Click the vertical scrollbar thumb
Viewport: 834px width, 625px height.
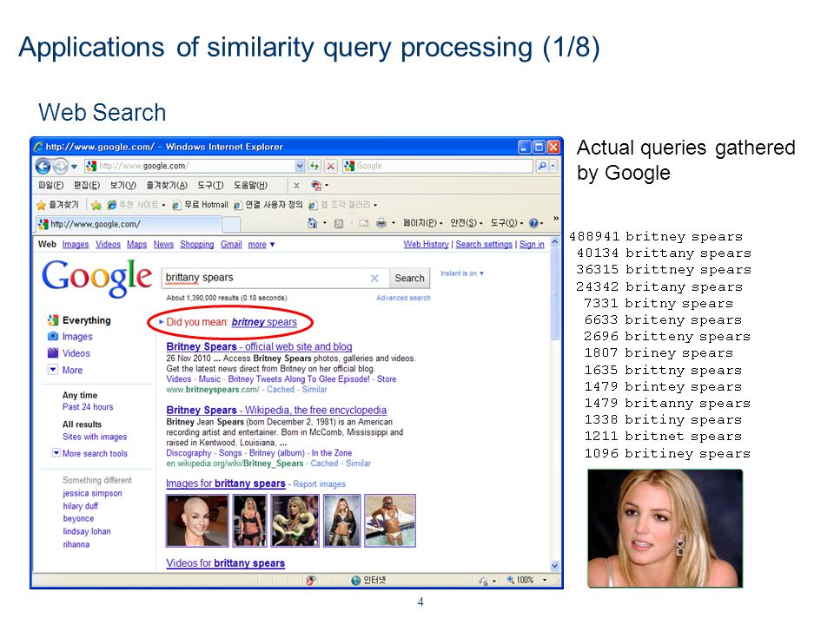pos(555,293)
